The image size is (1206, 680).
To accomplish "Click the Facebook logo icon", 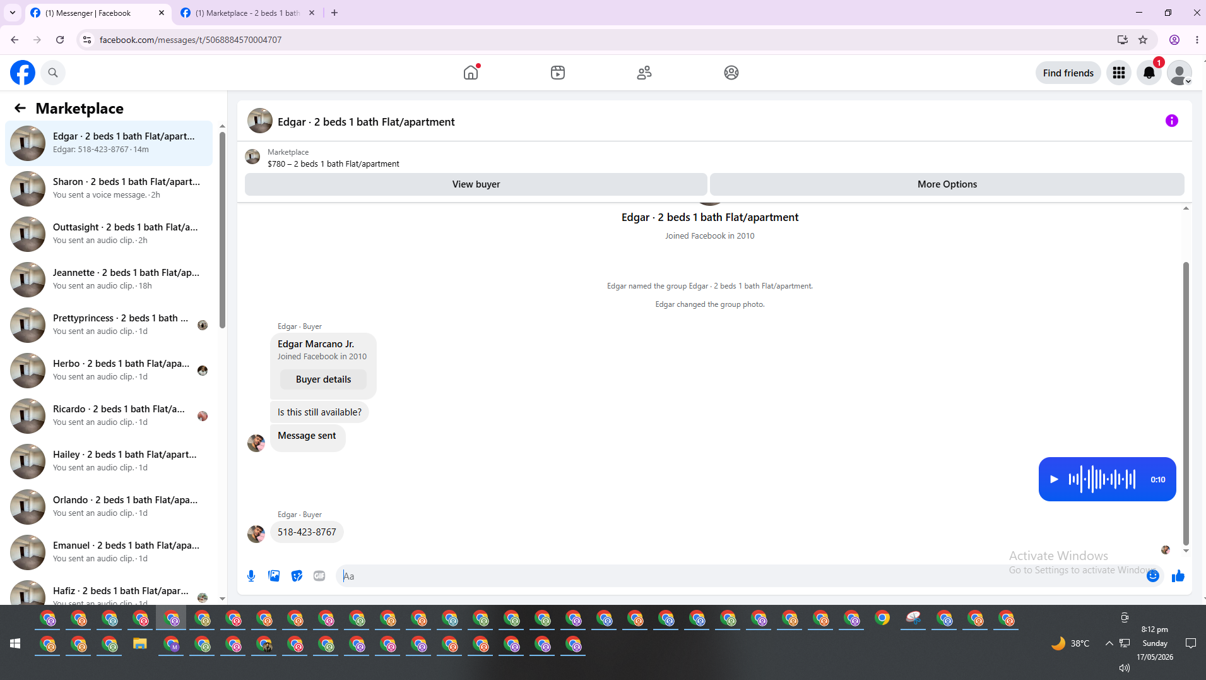I will 23,73.
